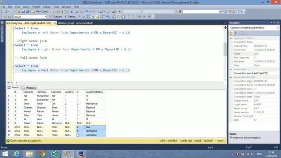Click the New Query button

pos(40,12)
